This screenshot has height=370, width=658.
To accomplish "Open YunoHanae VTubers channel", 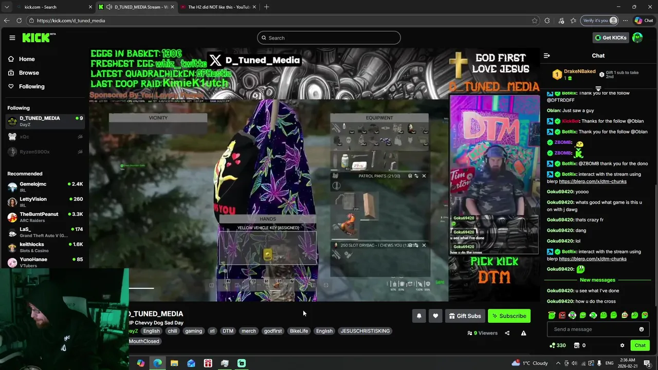I will 45,262.
